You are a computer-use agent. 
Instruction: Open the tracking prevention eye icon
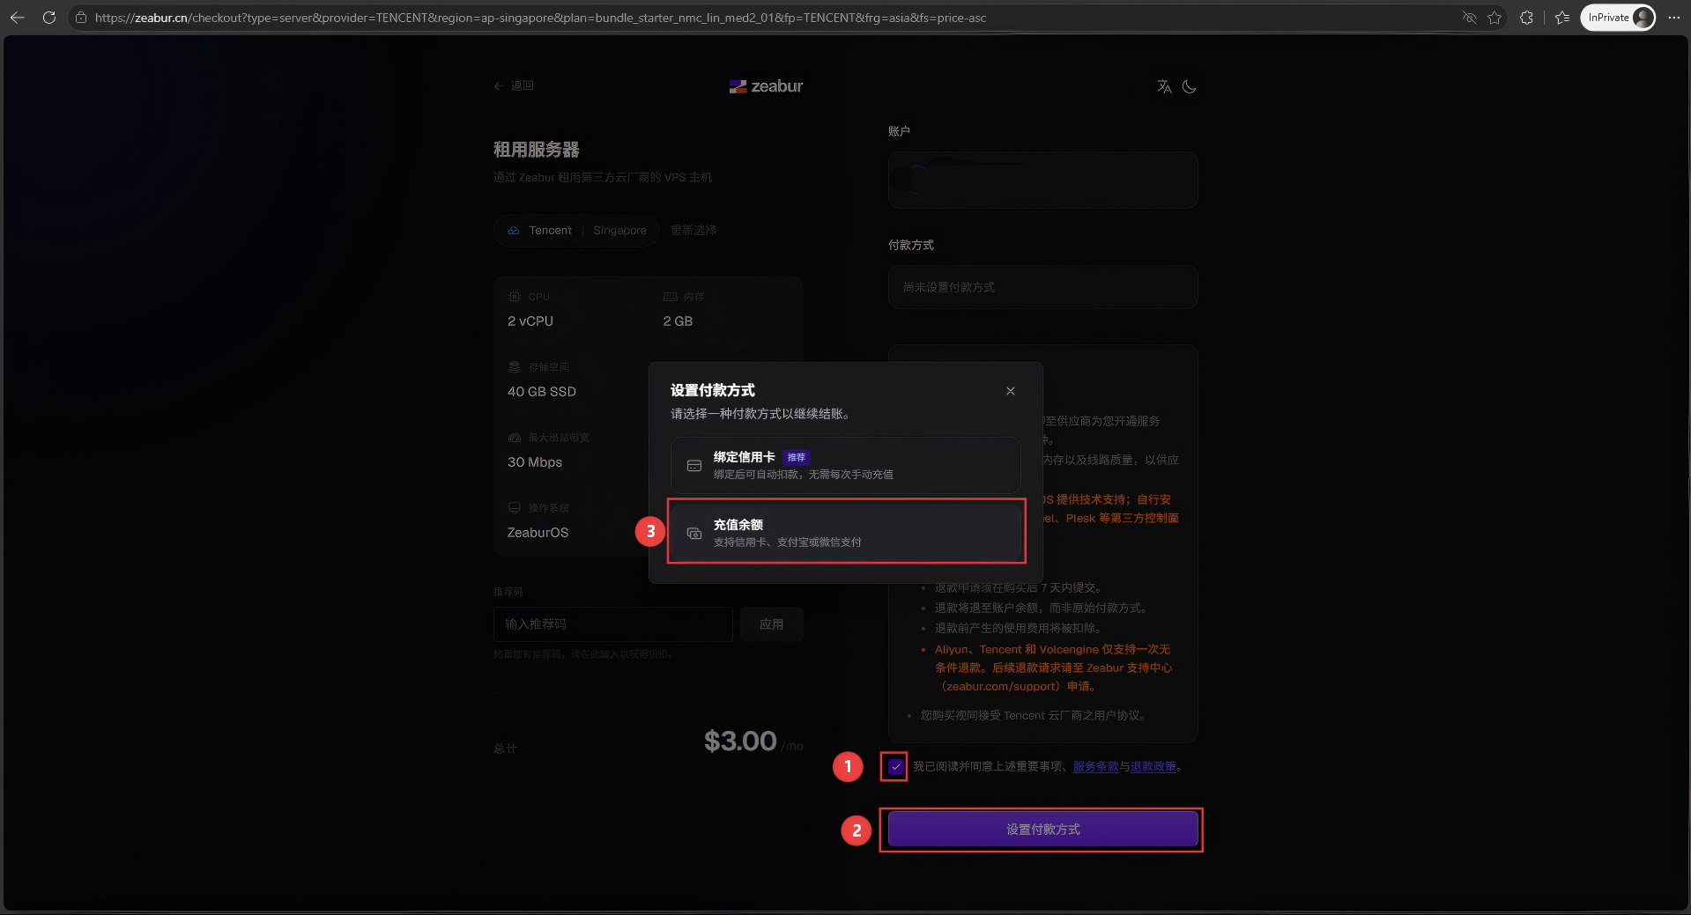click(x=1469, y=18)
